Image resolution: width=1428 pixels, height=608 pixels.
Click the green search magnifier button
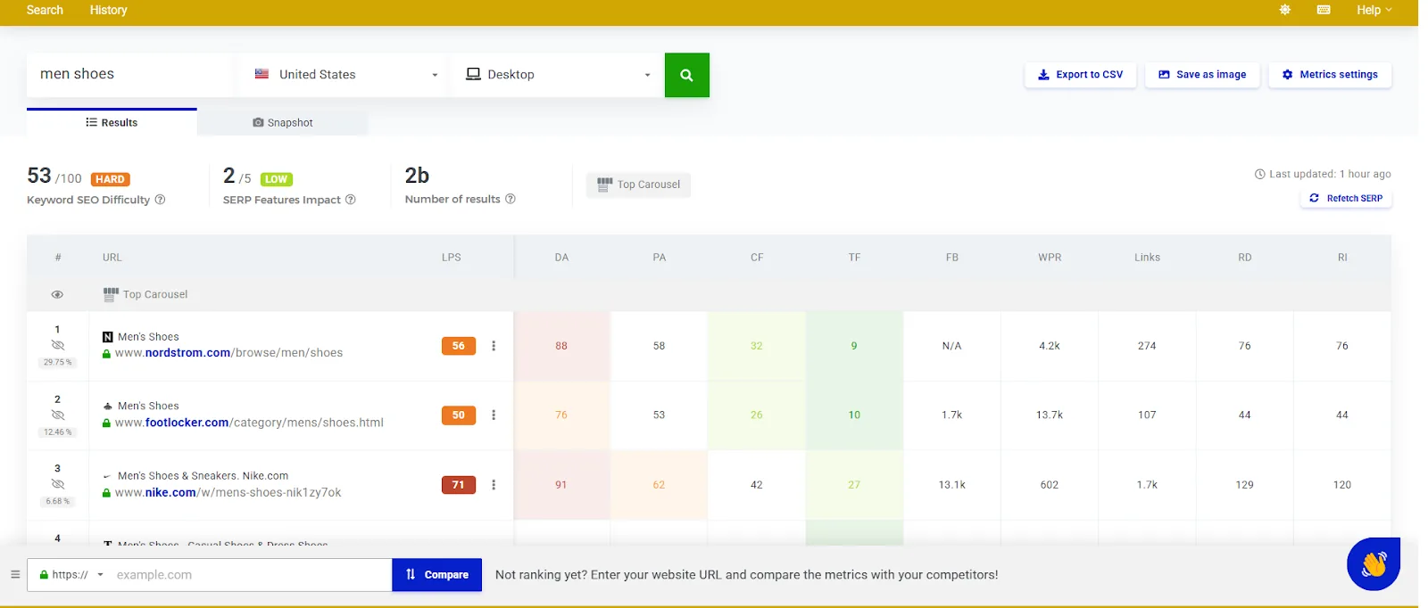(686, 75)
